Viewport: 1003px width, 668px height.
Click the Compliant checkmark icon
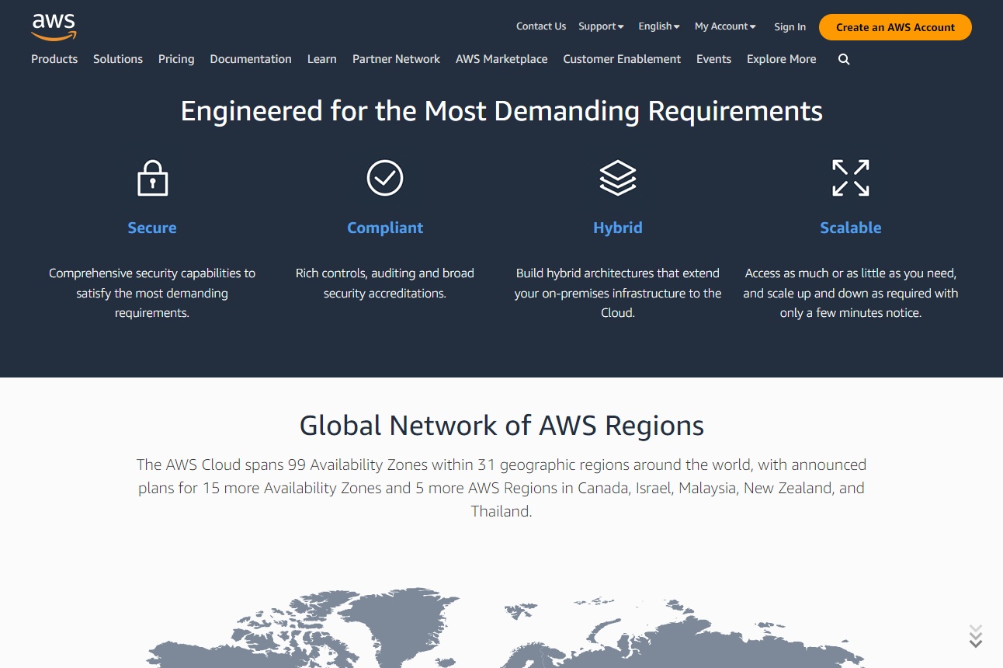(x=385, y=178)
